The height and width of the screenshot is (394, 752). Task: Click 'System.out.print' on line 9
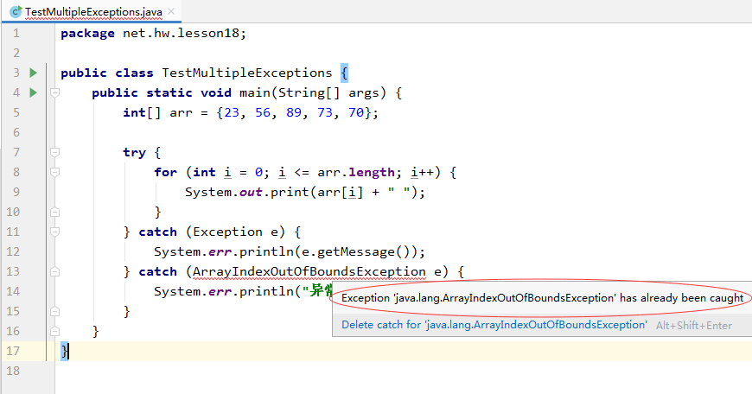click(247, 192)
